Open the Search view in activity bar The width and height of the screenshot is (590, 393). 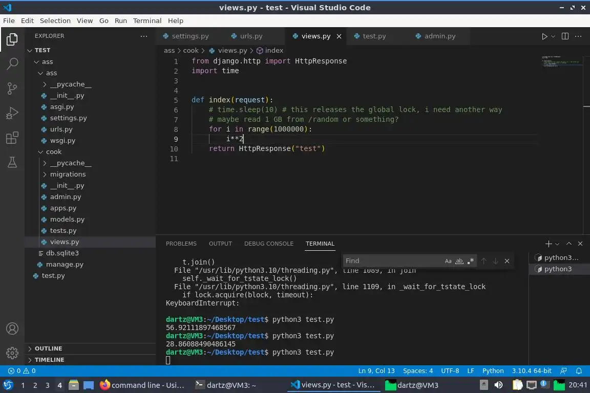[12, 63]
